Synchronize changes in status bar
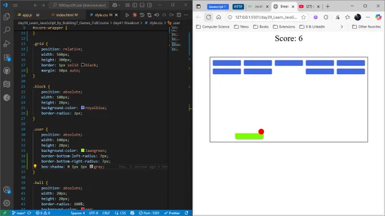Image resolution: width=385 pixels, height=216 pixels. [29, 213]
